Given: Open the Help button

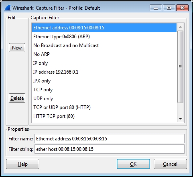Looking at the screenshot, I should coord(22,164).
